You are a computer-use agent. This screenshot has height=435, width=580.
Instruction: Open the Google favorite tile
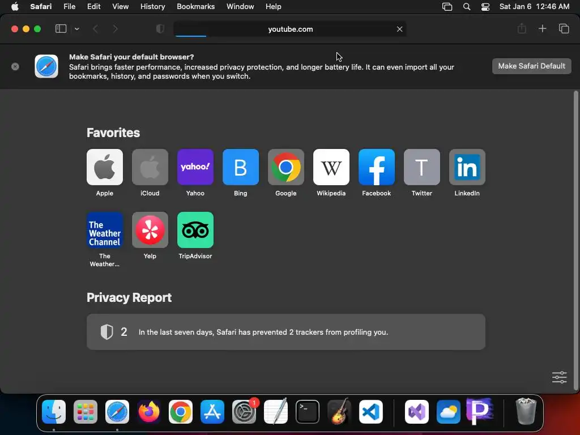[286, 167]
